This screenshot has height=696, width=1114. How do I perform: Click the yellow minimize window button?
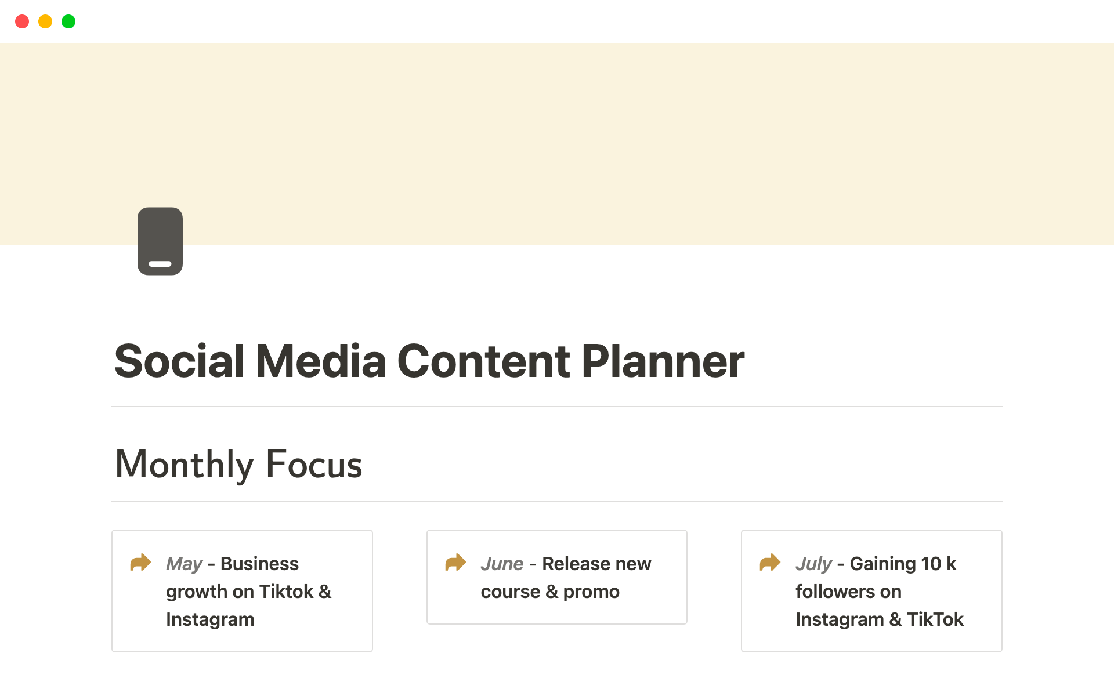click(45, 21)
